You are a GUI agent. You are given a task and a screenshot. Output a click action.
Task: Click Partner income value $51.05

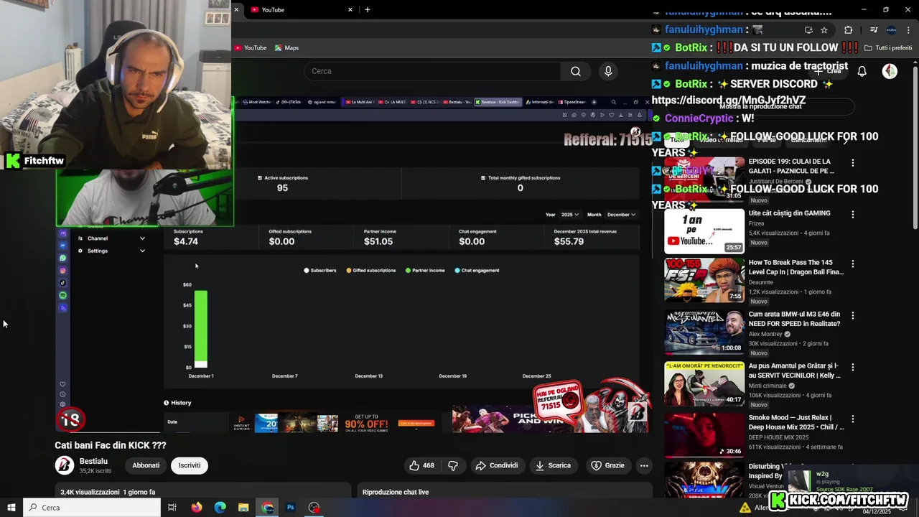point(378,241)
